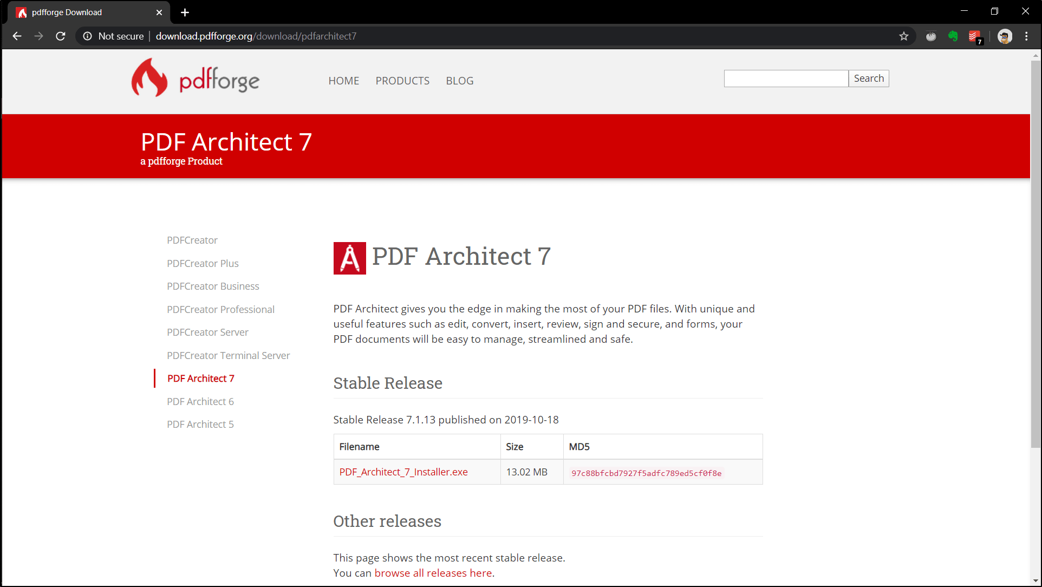Open the Evernote elephant extension
The image size is (1042, 587).
point(953,36)
